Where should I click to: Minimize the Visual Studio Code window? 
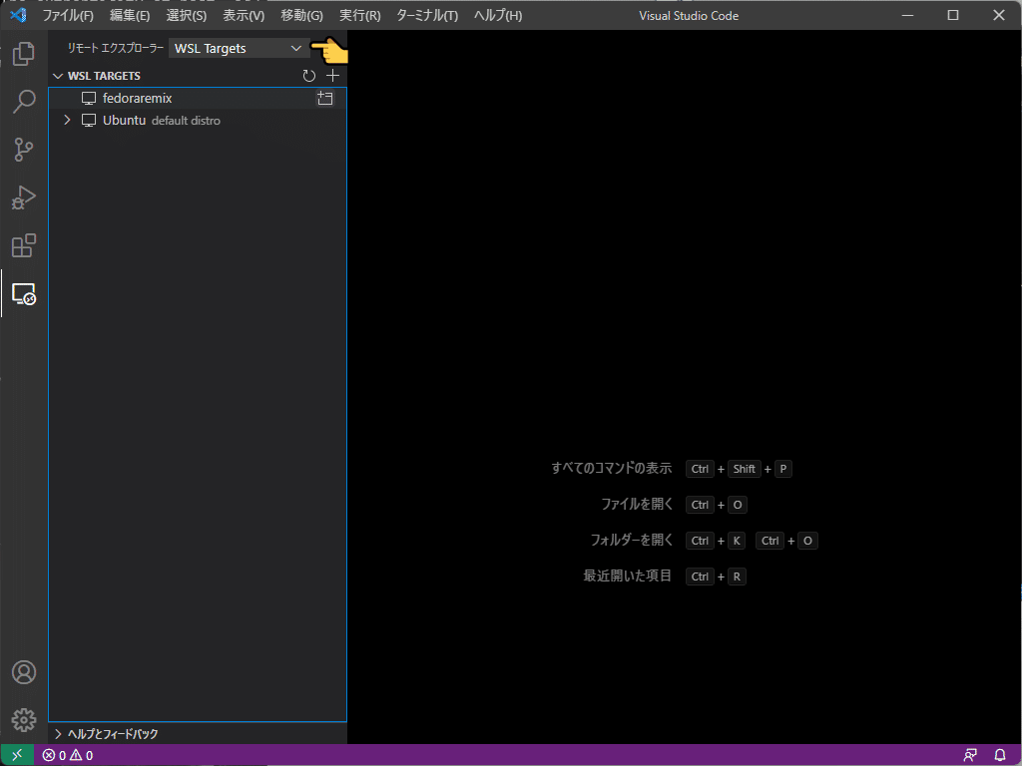point(907,15)
